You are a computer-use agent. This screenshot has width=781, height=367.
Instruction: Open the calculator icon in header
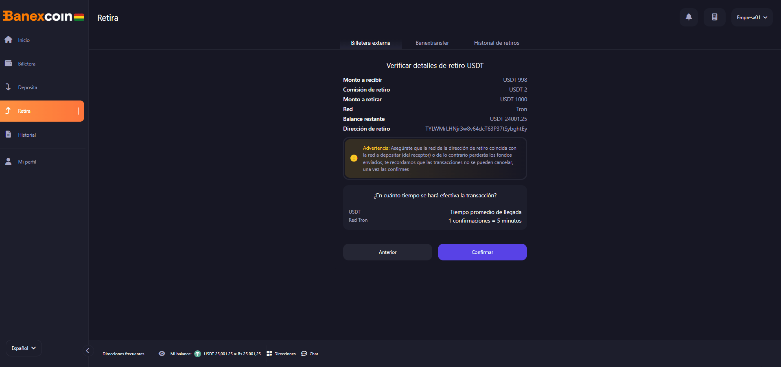tap(714, 17)
